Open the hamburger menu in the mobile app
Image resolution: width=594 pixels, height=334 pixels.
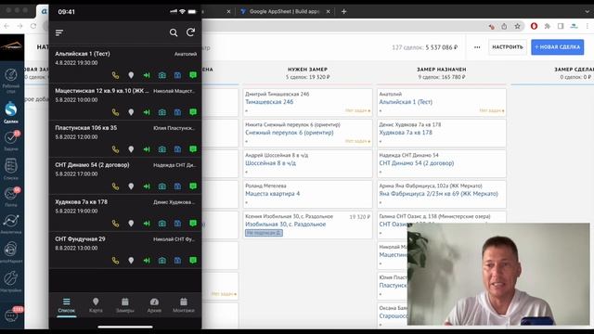(x=59, y=33)
